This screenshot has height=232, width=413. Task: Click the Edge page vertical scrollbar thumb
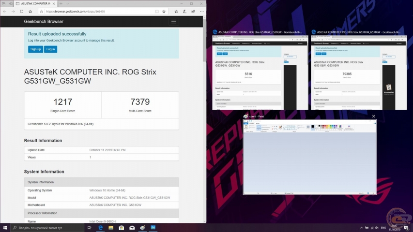[x=204, y=40]
